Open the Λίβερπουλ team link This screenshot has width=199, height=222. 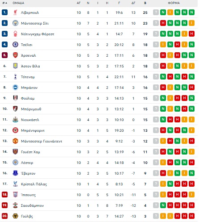(x=30, y=13)
